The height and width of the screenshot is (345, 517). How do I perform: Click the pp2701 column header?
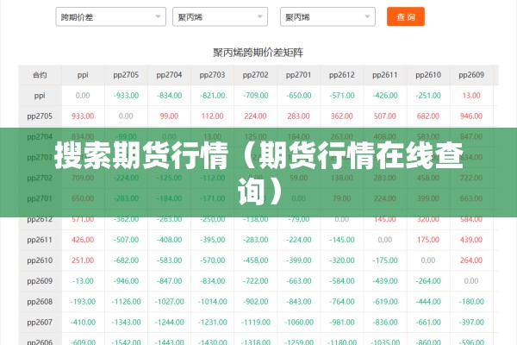pos(298,75)
